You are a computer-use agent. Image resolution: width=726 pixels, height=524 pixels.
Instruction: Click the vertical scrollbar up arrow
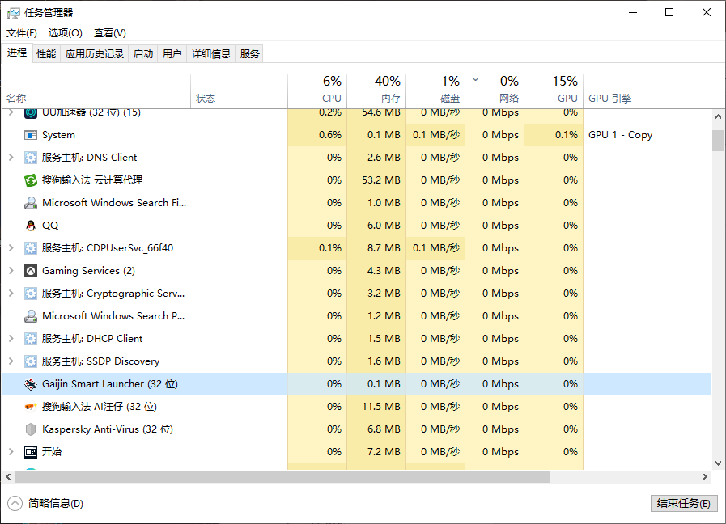click(x=718, y=116)
